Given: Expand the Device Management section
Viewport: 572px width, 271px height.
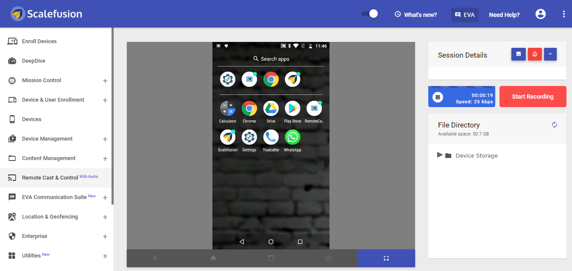Looking at the screenshot, I should click(x=105, y=139).
